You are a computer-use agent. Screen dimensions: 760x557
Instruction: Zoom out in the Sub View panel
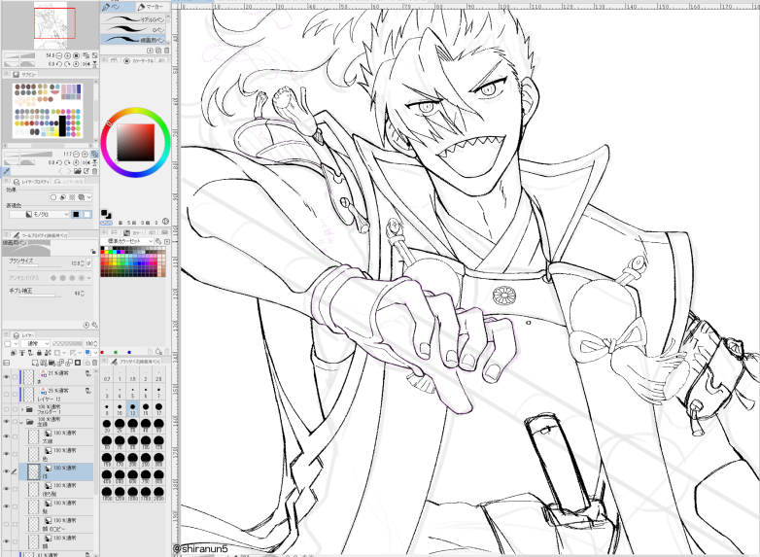[76, 155]
